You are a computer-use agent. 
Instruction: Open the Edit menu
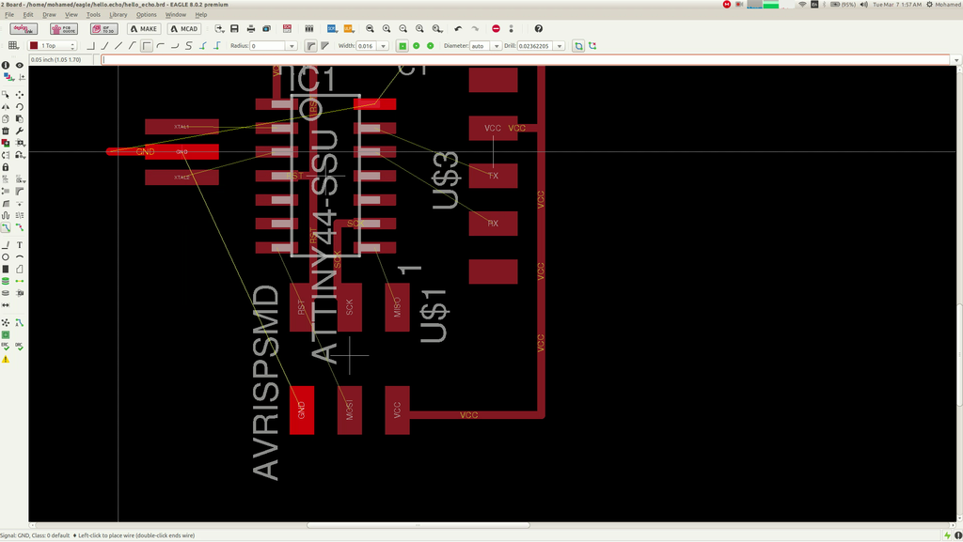click(28, 15)
